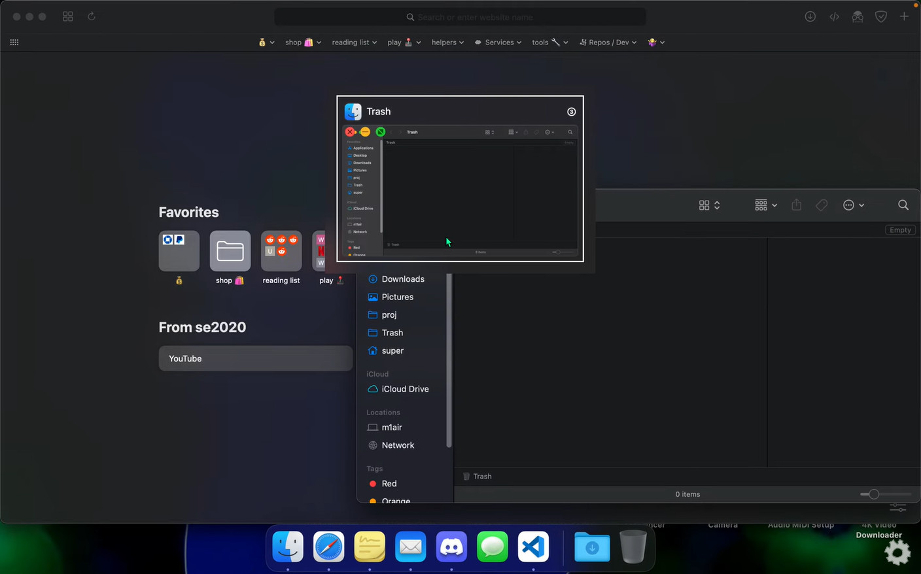921x574 pixels.
Task: Expand the reading list bookmarks dropdown
Action: click(x=355, y=42)
